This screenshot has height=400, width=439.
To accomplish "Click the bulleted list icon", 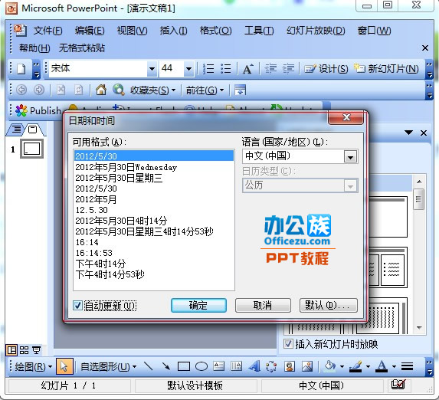I will click(x=226, y=69).
